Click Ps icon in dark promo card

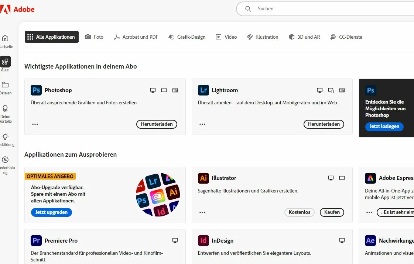pos(371,90)
